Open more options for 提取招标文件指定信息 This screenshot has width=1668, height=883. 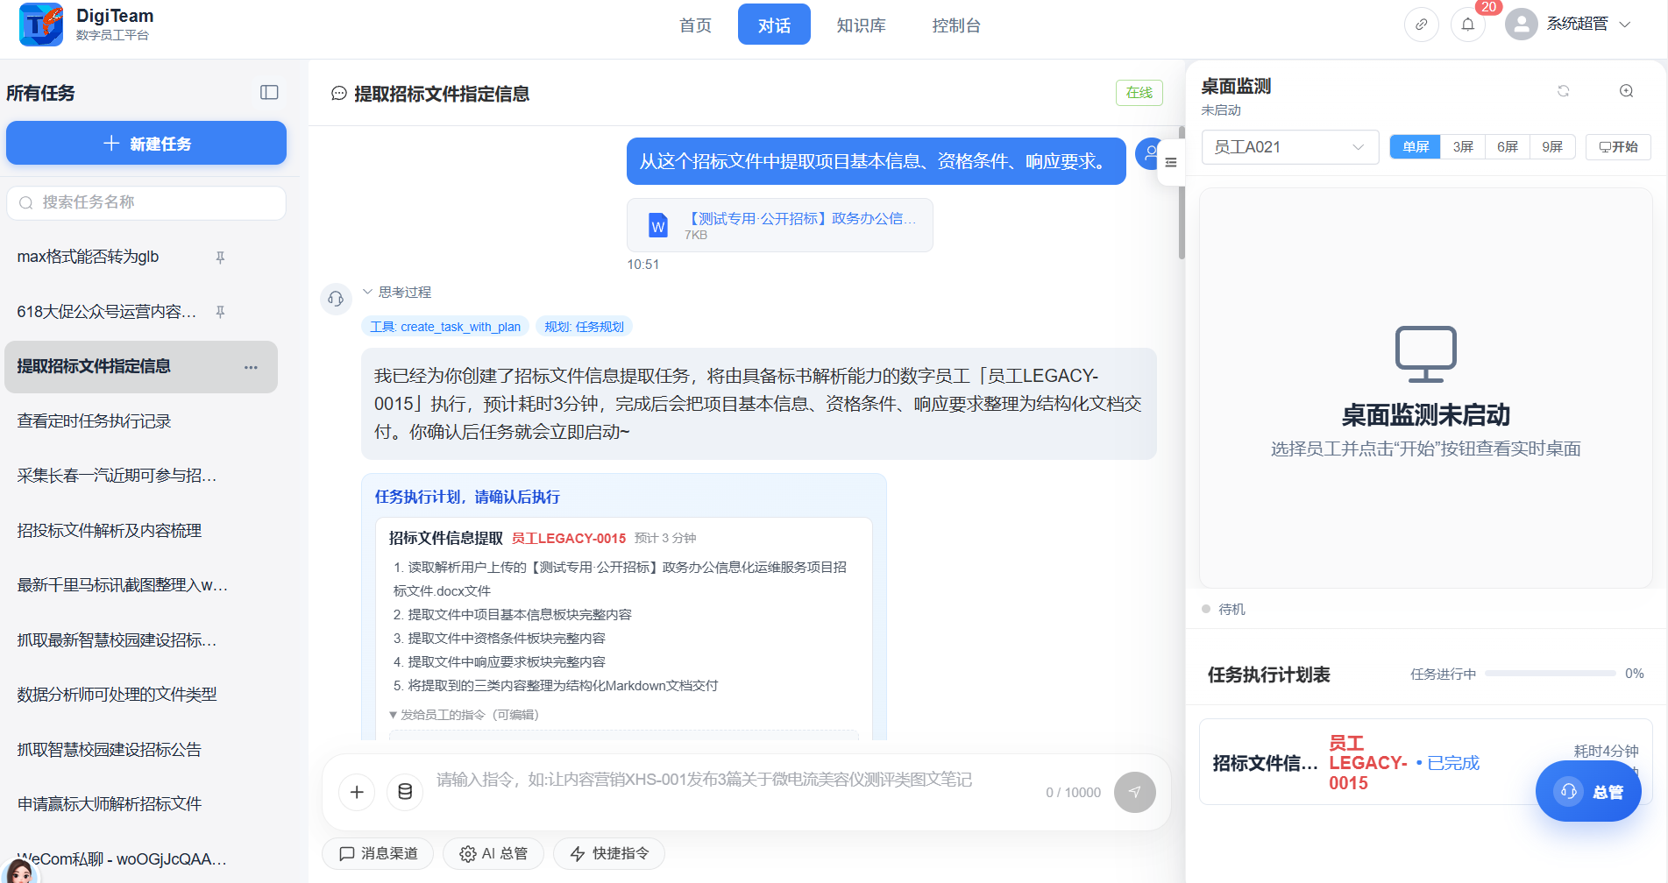(251, 367)
